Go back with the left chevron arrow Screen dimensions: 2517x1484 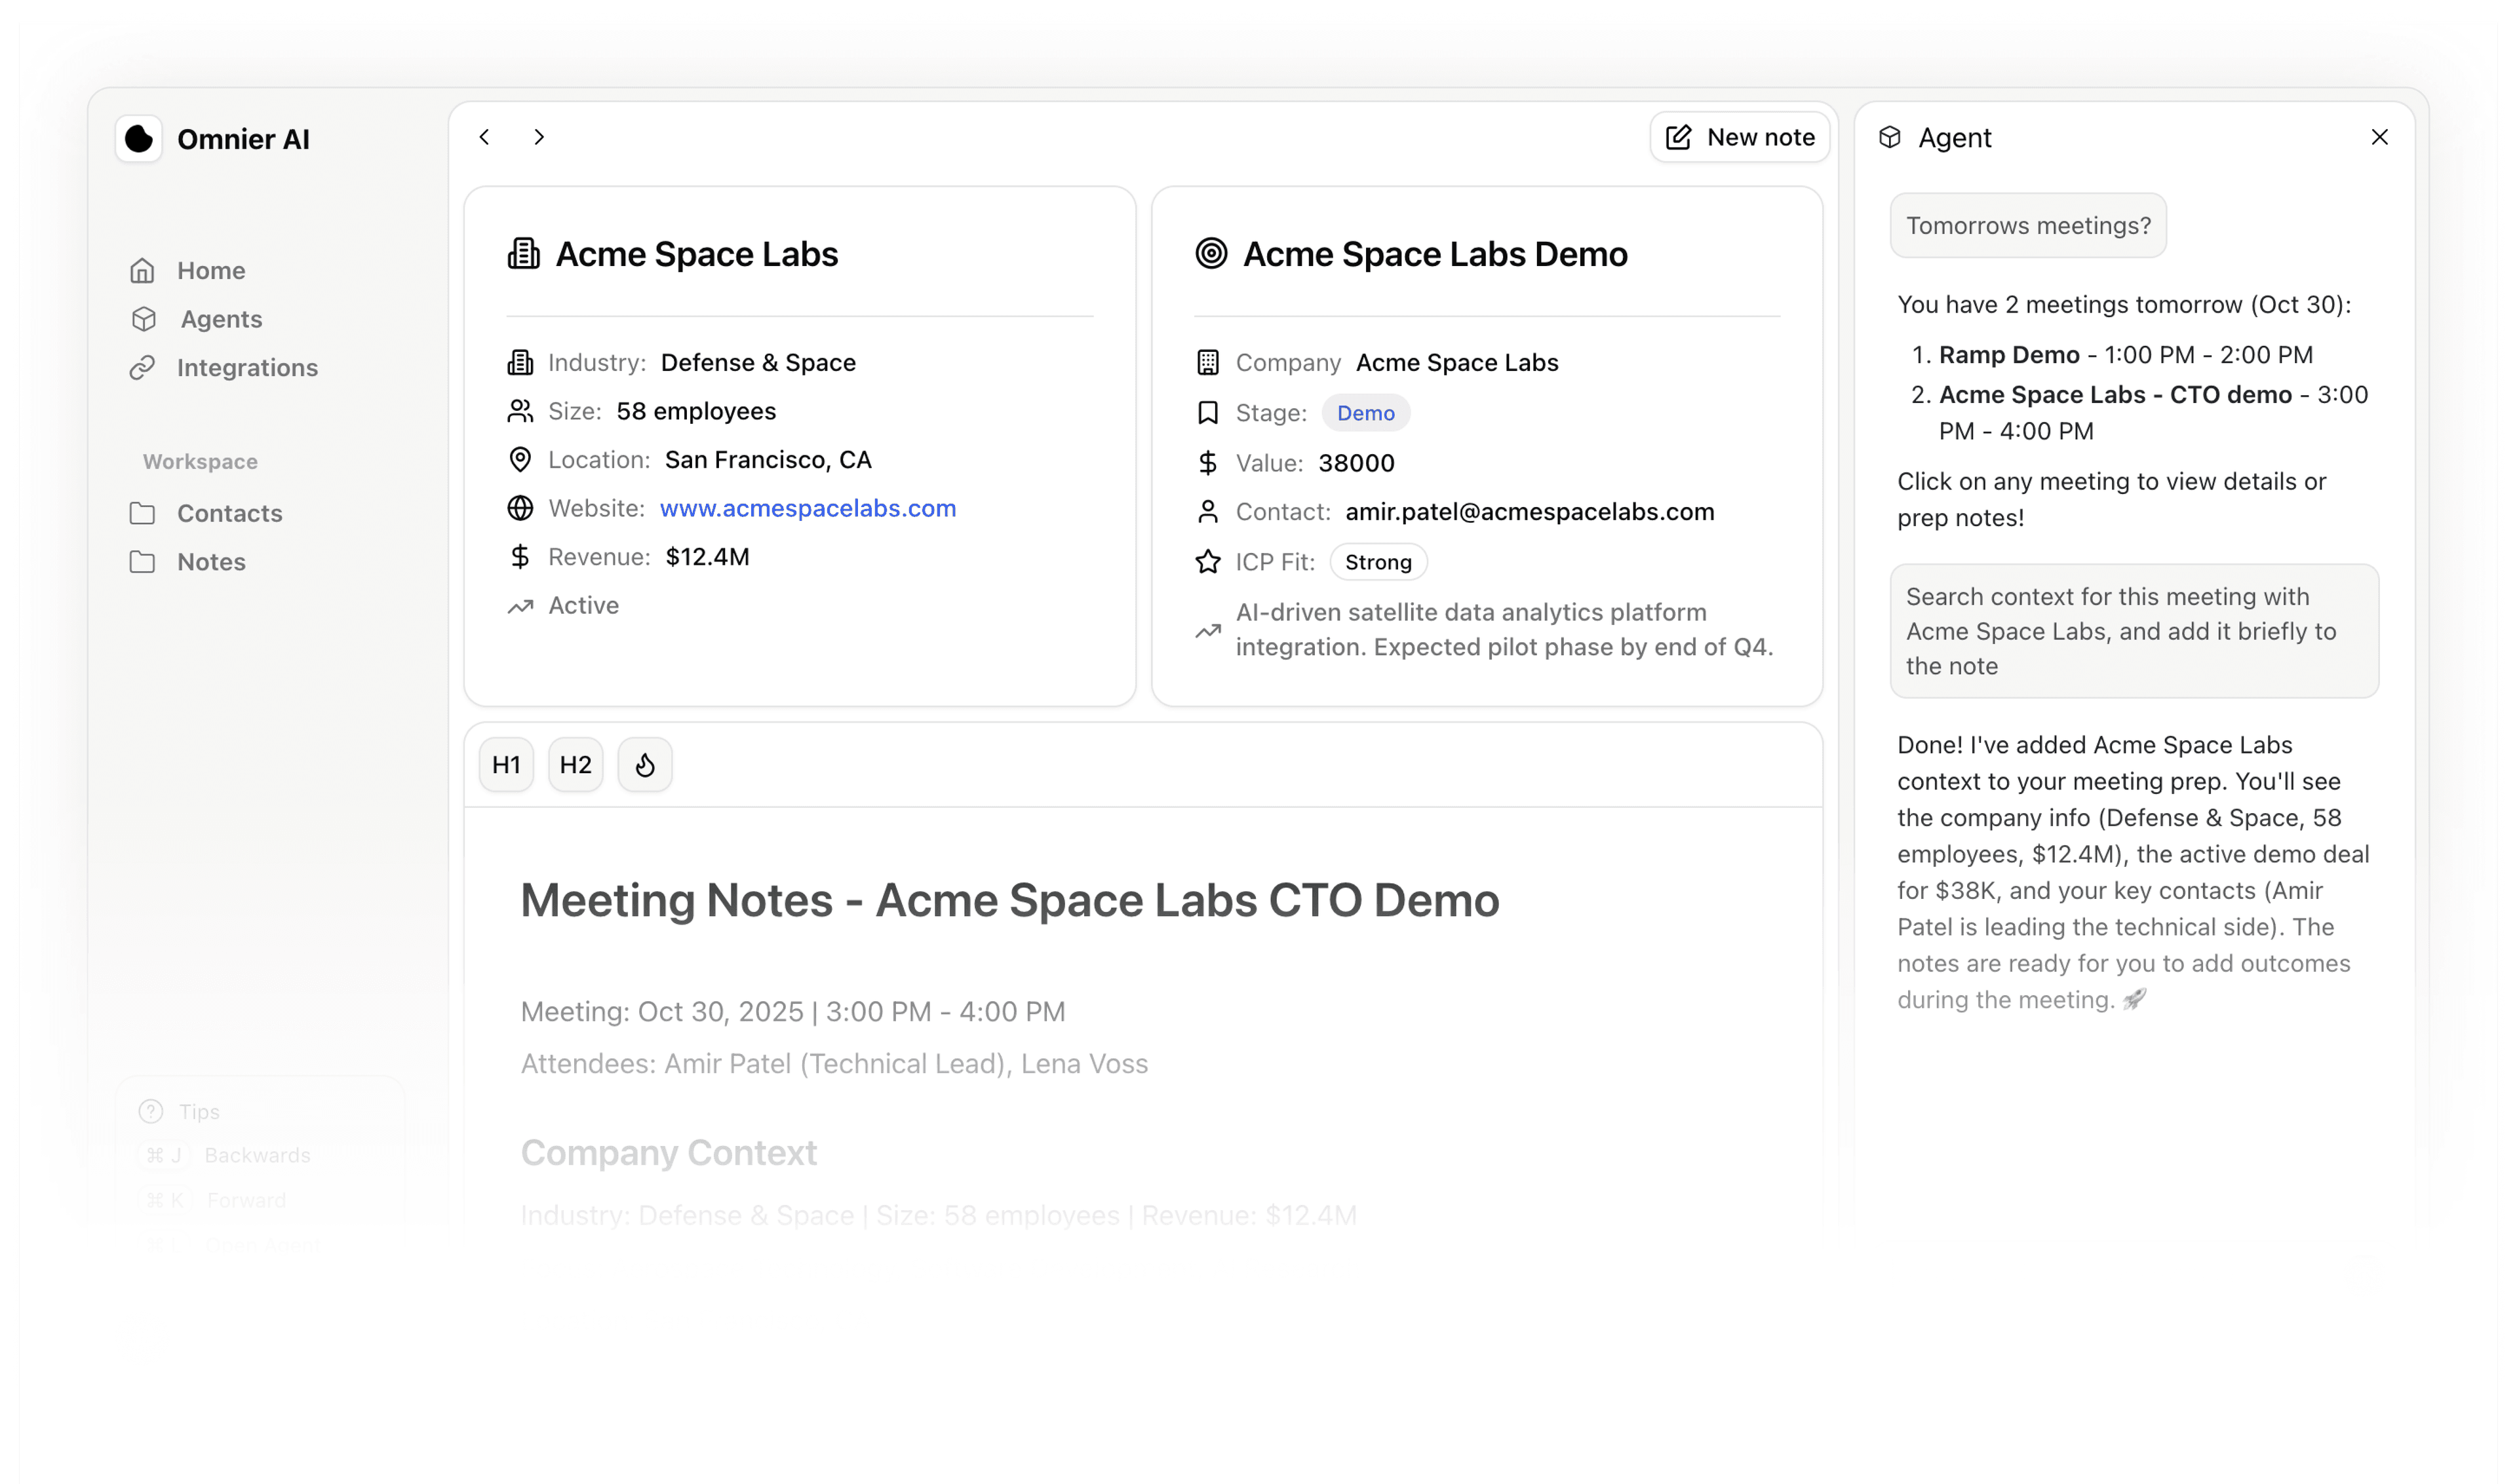pos(484,137)
